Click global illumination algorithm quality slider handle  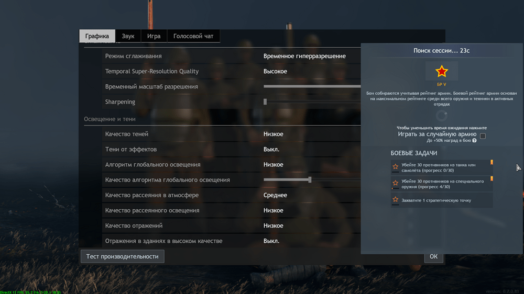coord(310,180)
